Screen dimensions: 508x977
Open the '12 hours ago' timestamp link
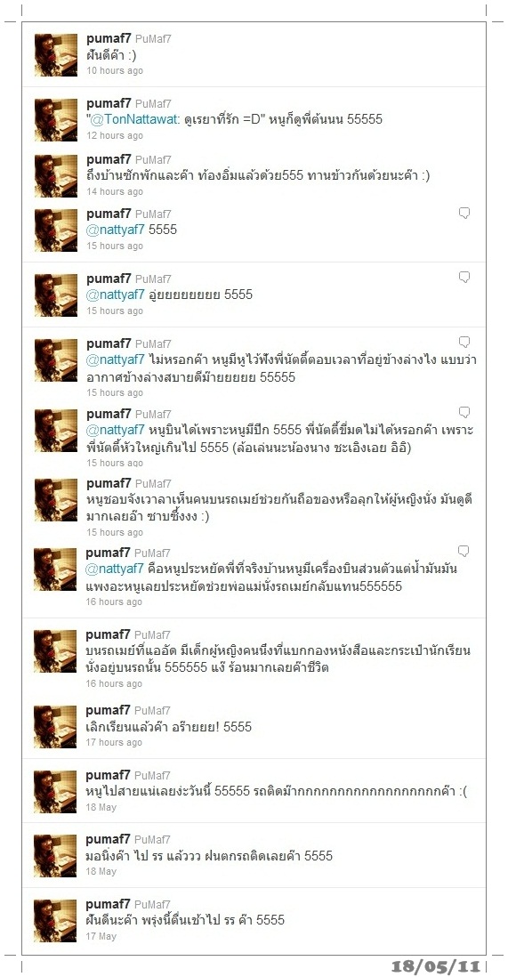115,136
